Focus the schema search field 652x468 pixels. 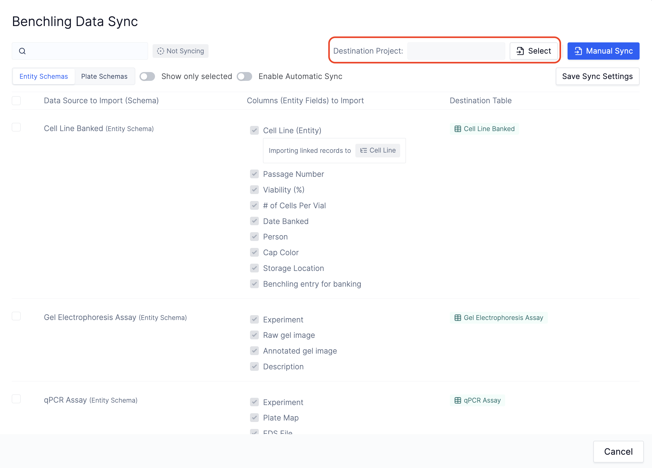(80, 51)
